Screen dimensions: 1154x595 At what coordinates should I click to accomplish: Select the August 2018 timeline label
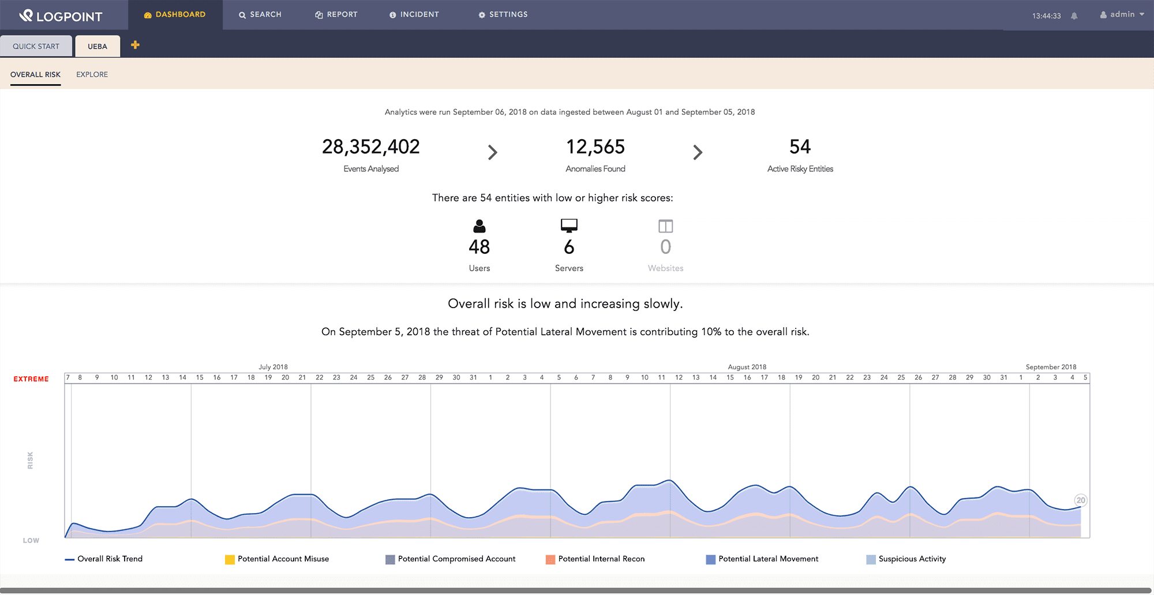[x=747, y=367]
